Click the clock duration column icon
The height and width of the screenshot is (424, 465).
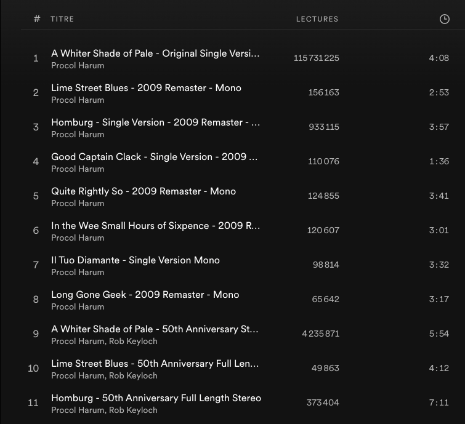click(x=445, y=19)
